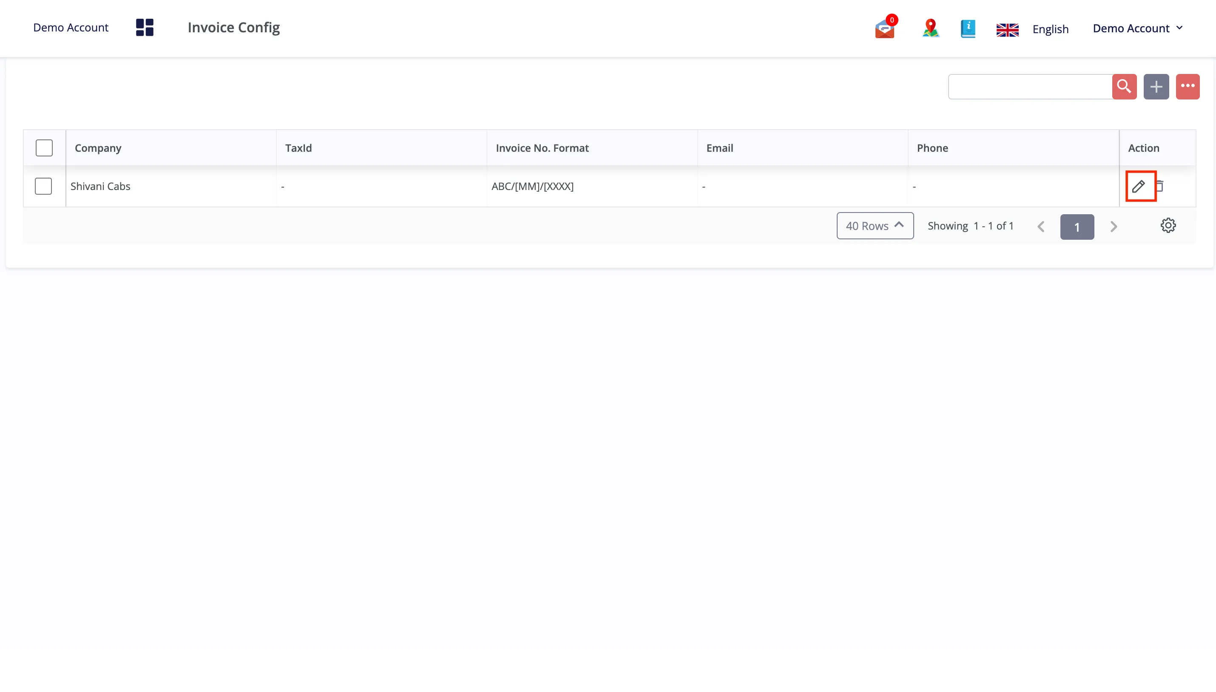Open the red three-dots more options button
Viewport: 1216px width, 692px height.
click(1188, 87)
